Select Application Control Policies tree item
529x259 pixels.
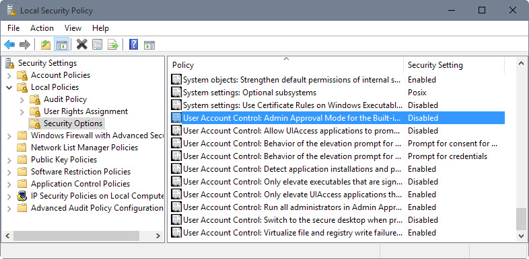[80, 184]
